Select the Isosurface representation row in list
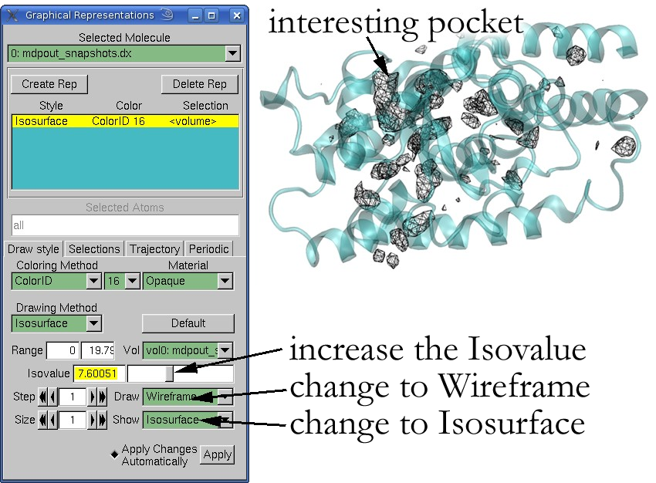 [x=123, y=121]
